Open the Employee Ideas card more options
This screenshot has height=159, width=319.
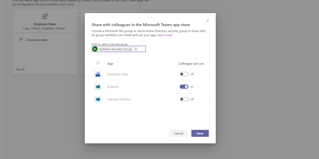(74, 13)
